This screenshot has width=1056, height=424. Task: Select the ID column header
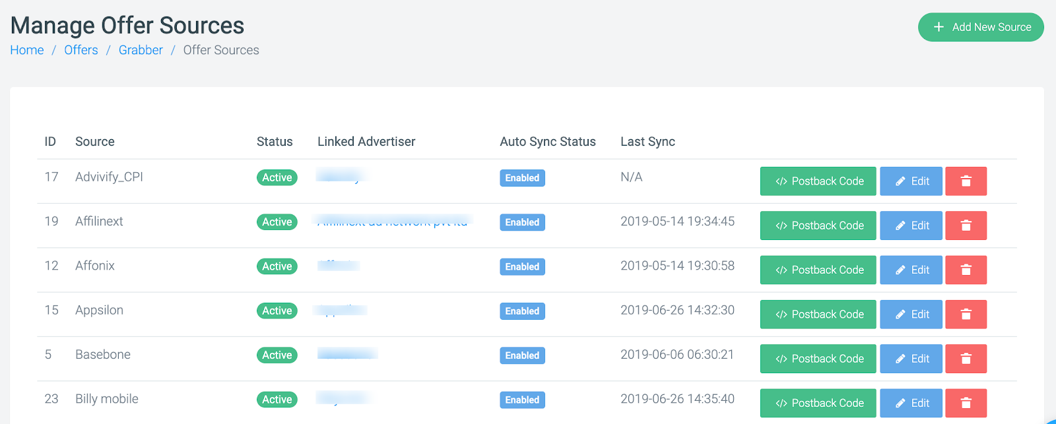click(x=50, y=142)
